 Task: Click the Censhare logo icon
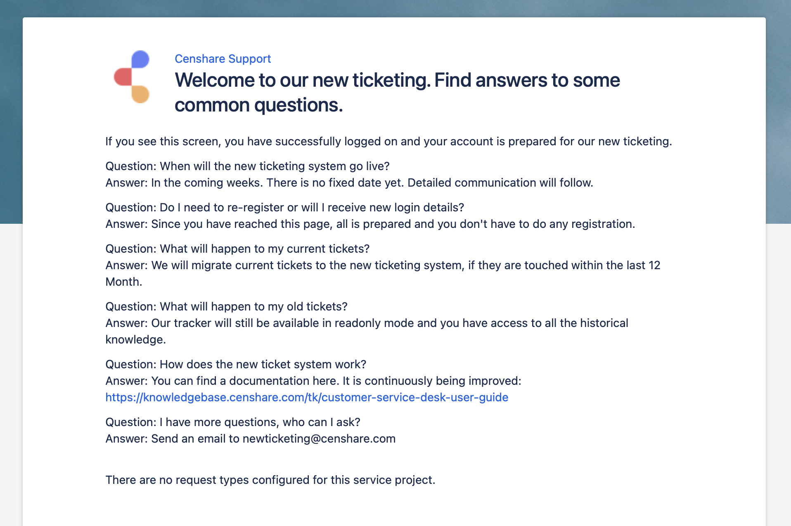132,77
